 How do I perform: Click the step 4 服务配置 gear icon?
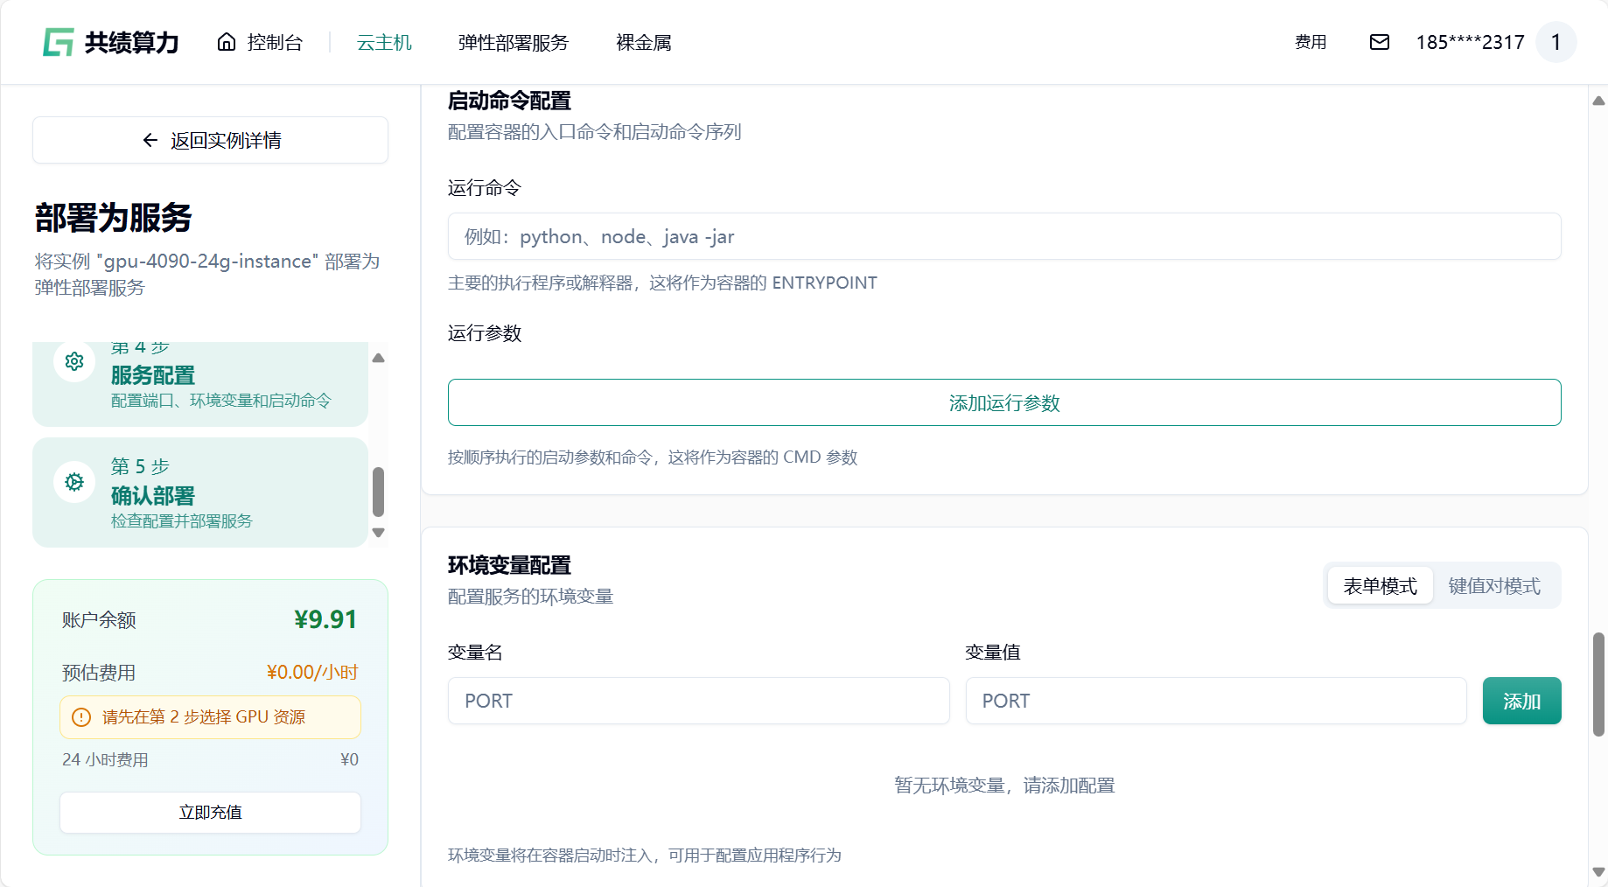[74, 361]
